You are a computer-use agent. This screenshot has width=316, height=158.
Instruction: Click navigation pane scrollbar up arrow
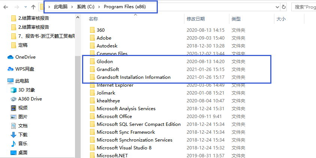[x=78, y=18]
